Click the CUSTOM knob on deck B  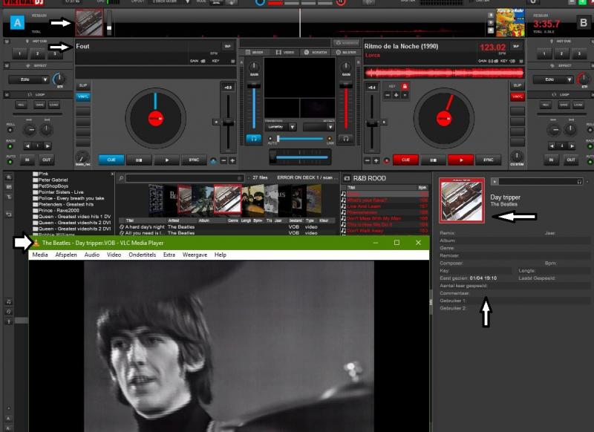(516, 157)
